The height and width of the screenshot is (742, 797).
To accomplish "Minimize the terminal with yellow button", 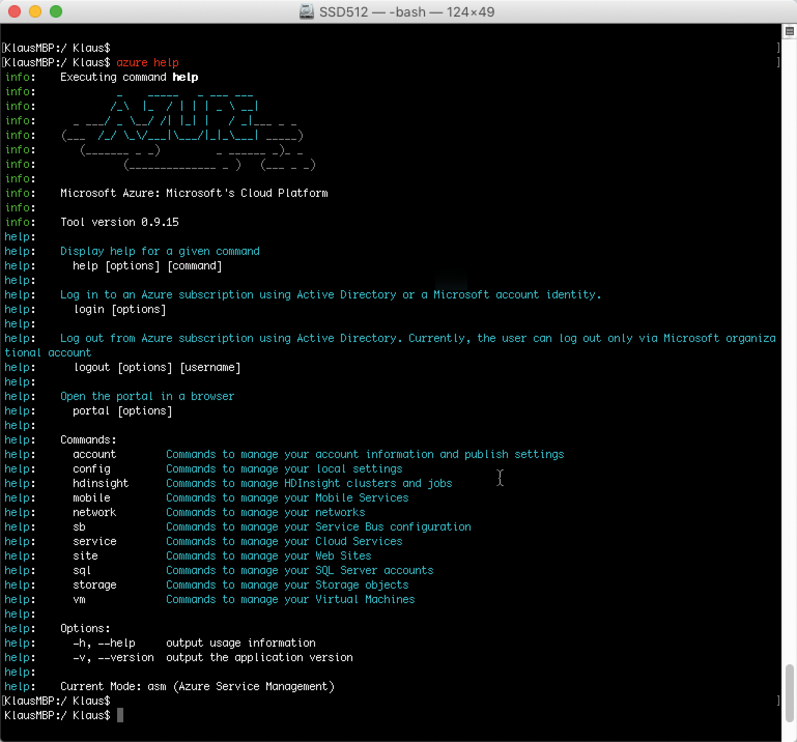I will (x=35, y=11).
